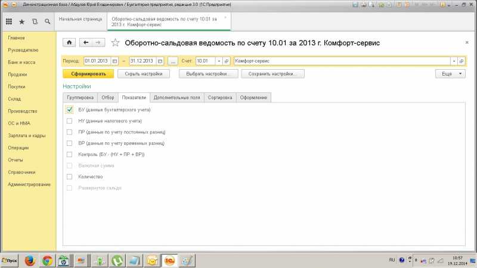The image size is (477, 268).
Task: Open the blue help tray icon
Action: point(401,260)
